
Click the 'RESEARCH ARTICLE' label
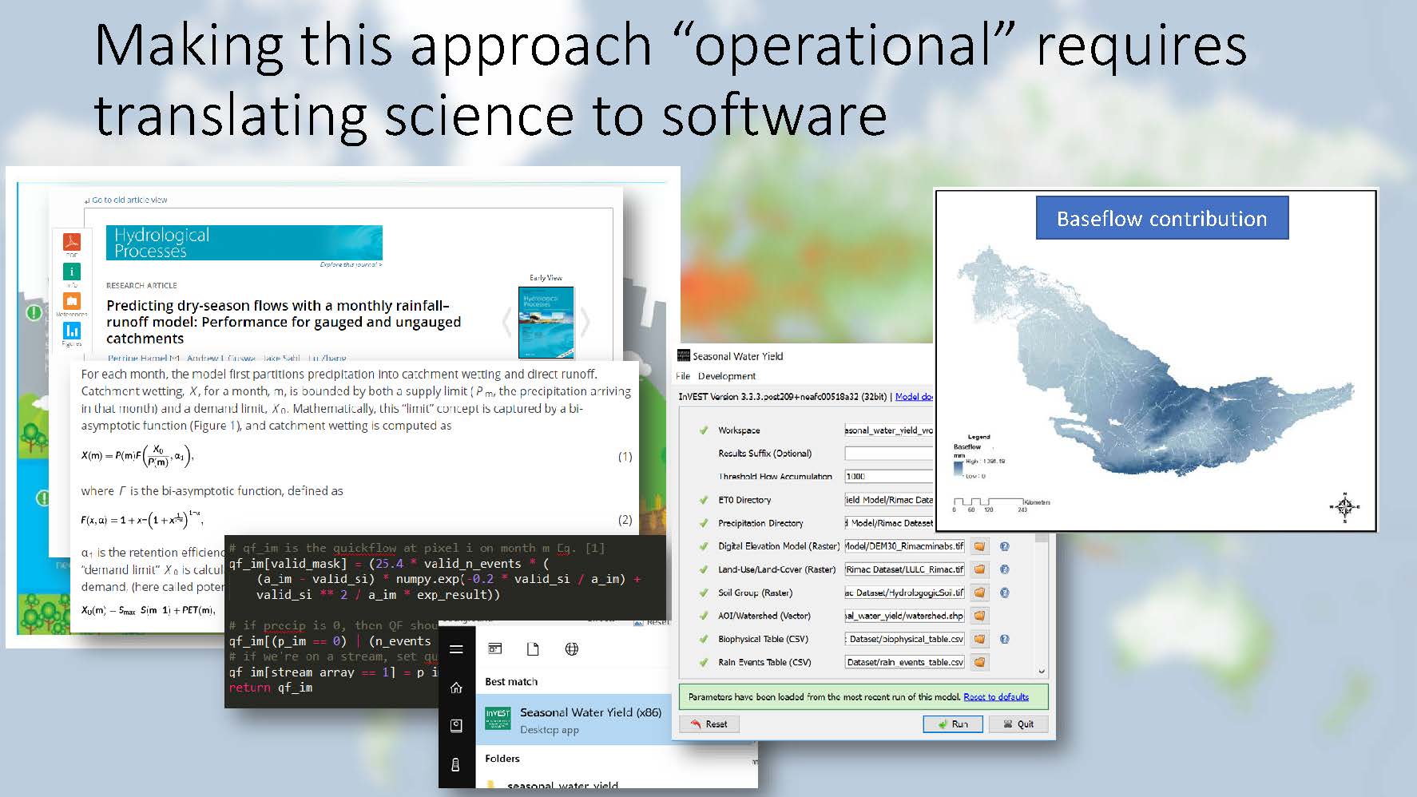pyautogui.click(x=141, y=285)
